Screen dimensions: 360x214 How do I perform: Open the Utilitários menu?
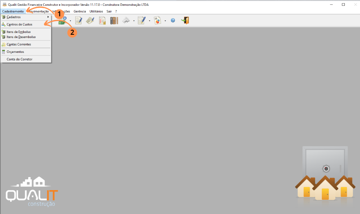point(96,11)
